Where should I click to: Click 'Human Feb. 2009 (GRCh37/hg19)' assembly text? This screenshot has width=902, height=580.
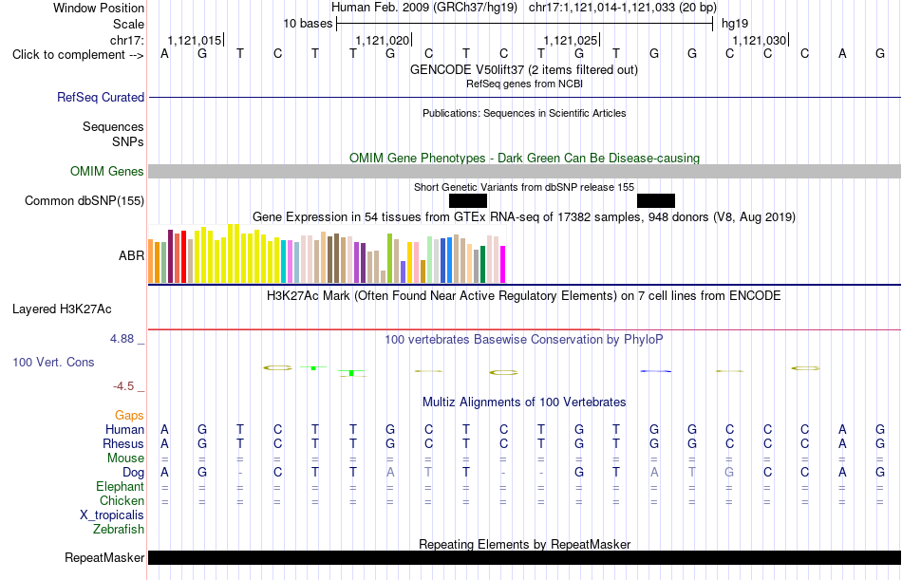pyautogui.click(x=424, y=8)
